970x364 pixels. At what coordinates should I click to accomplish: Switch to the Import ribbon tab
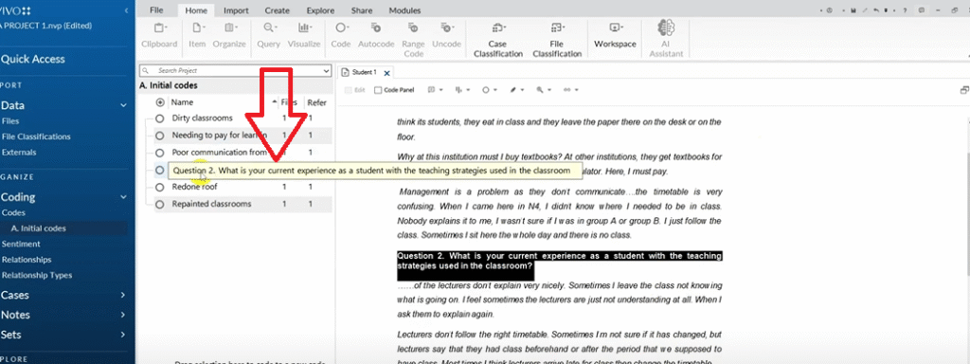click(x=236, y=10)
